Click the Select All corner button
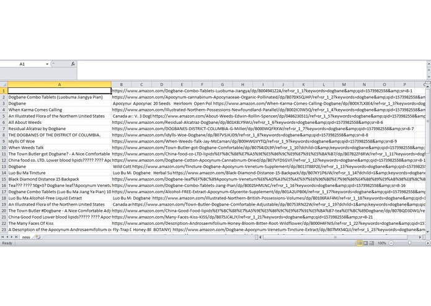The width and height of the screenshot is (431, 306). [x=4, y=84]
